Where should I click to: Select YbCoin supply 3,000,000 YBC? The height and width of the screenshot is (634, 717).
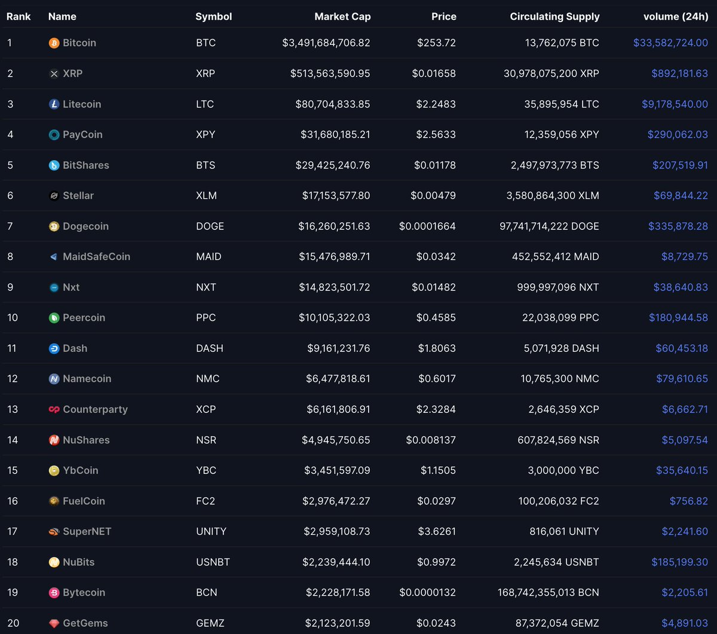point(563,470)
